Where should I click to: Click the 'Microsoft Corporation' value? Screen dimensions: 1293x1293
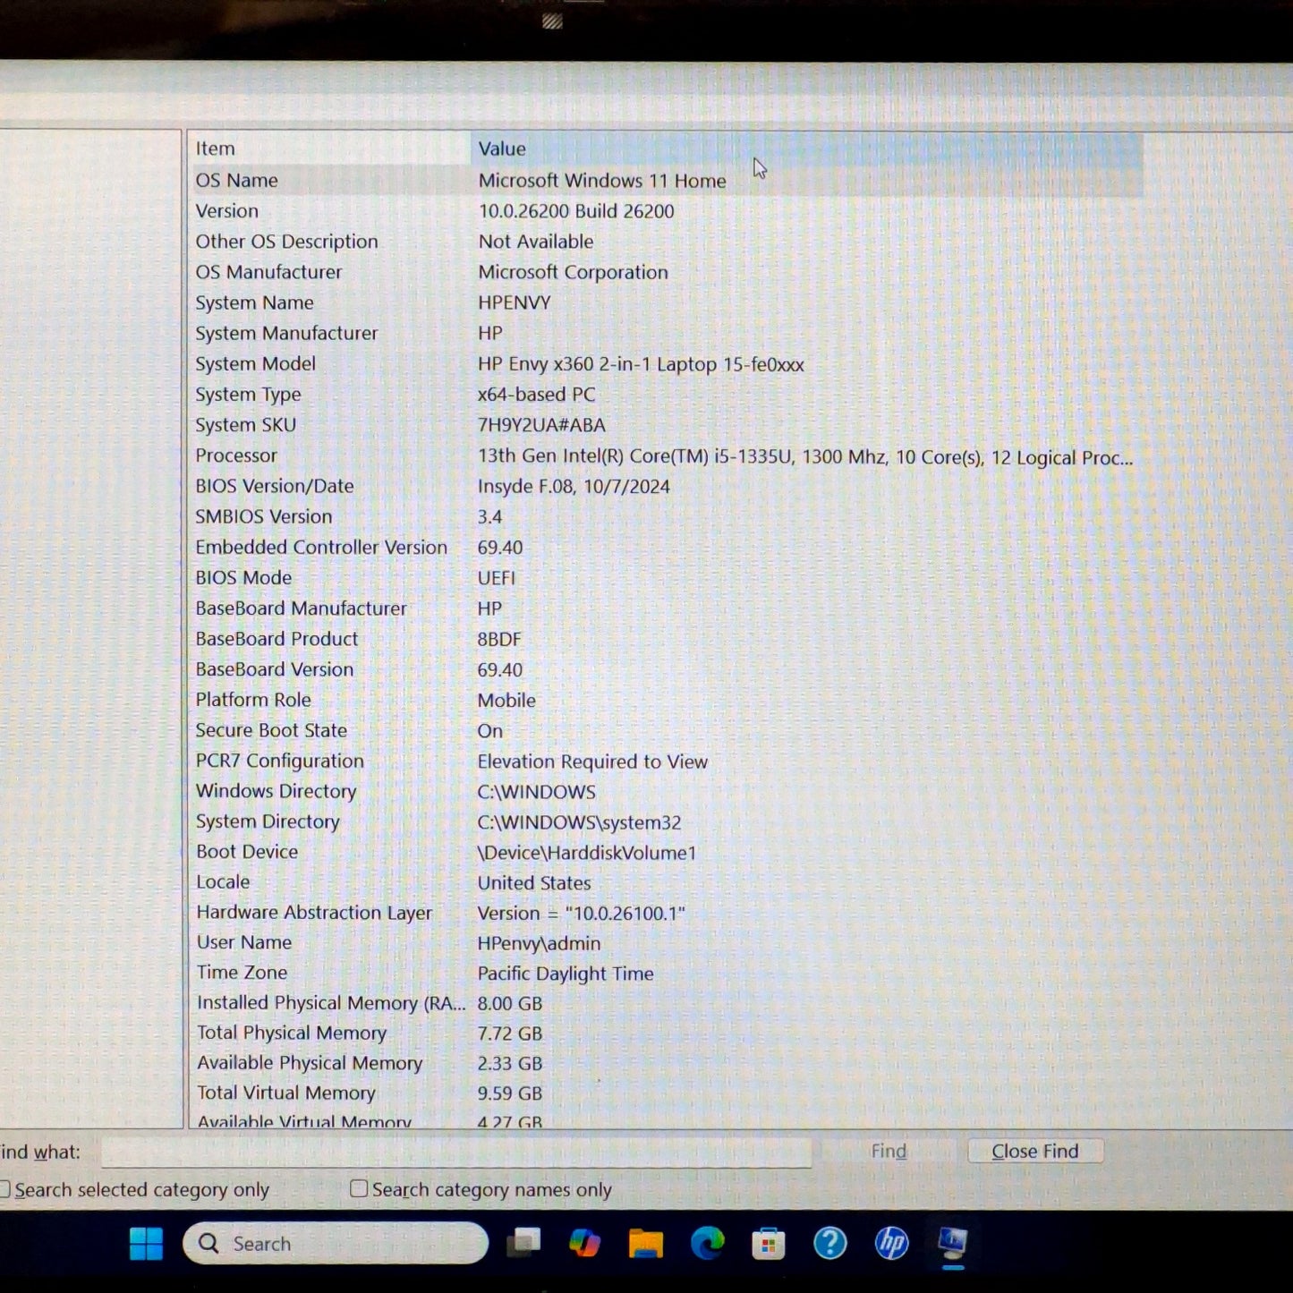point(573,272)
